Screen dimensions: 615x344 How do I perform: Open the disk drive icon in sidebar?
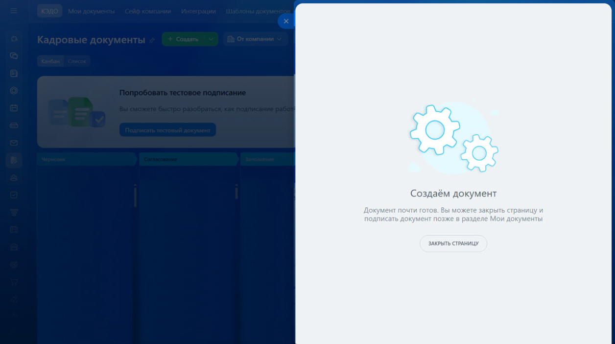click(x=14, y=125)
